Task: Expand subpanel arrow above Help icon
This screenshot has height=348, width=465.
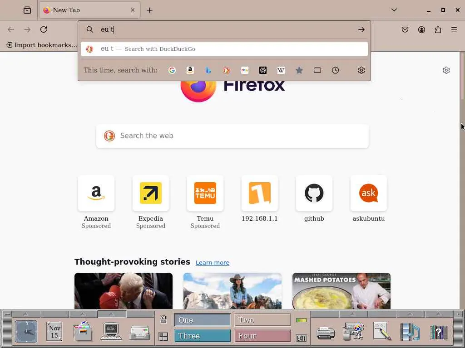Action: click(439, 314)
